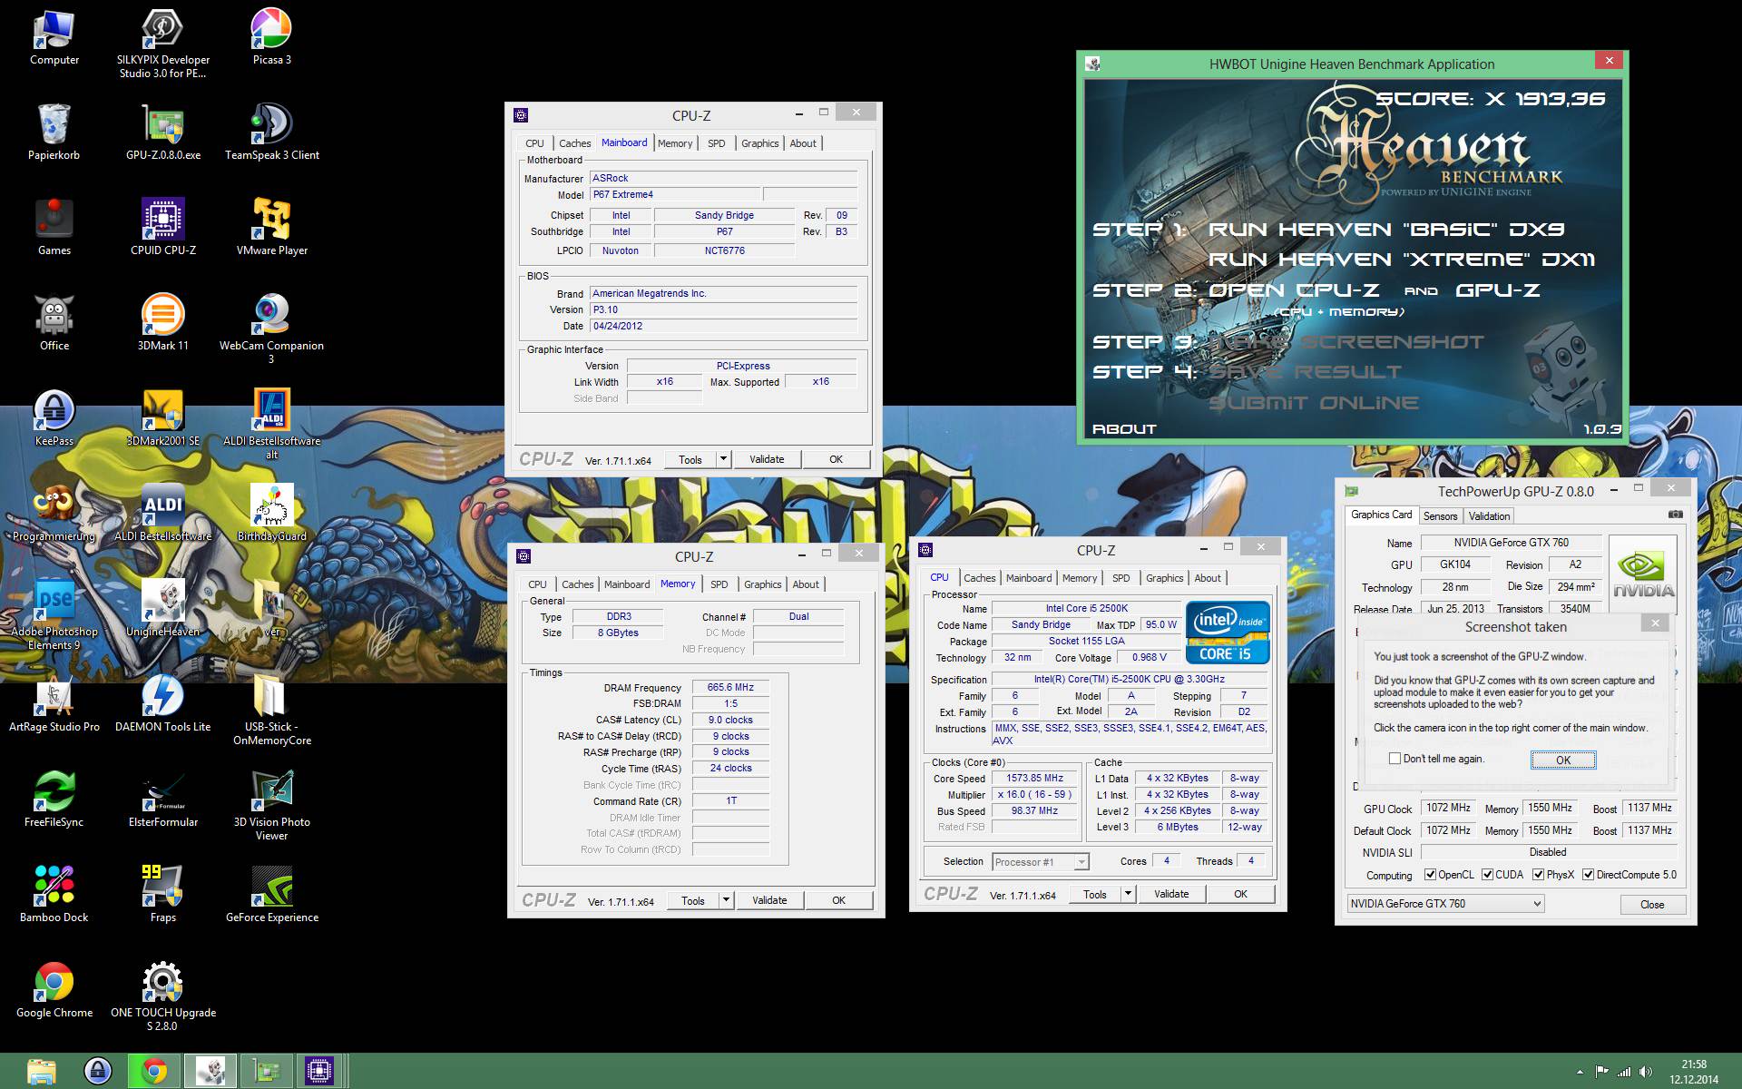Switch to SPD tab in Mainboard CPU-Z window

click(x=716, y=143)
